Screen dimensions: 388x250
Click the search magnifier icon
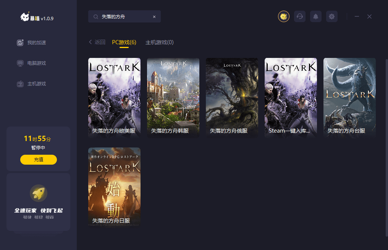(x=95, y=17)
